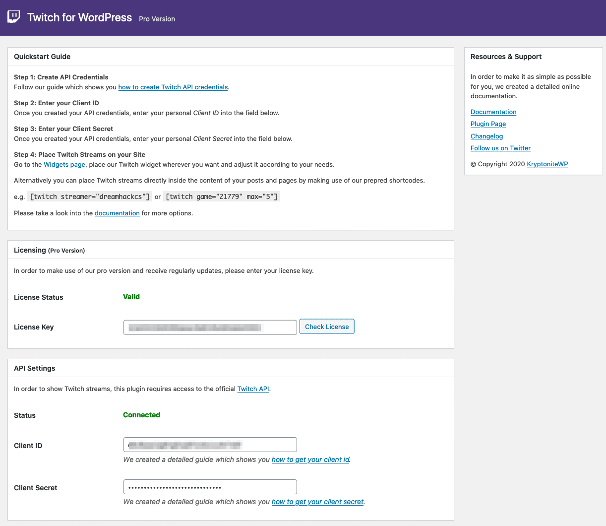Select the streamer="dreamhackcs" shortcode example

tap(90, 197)
